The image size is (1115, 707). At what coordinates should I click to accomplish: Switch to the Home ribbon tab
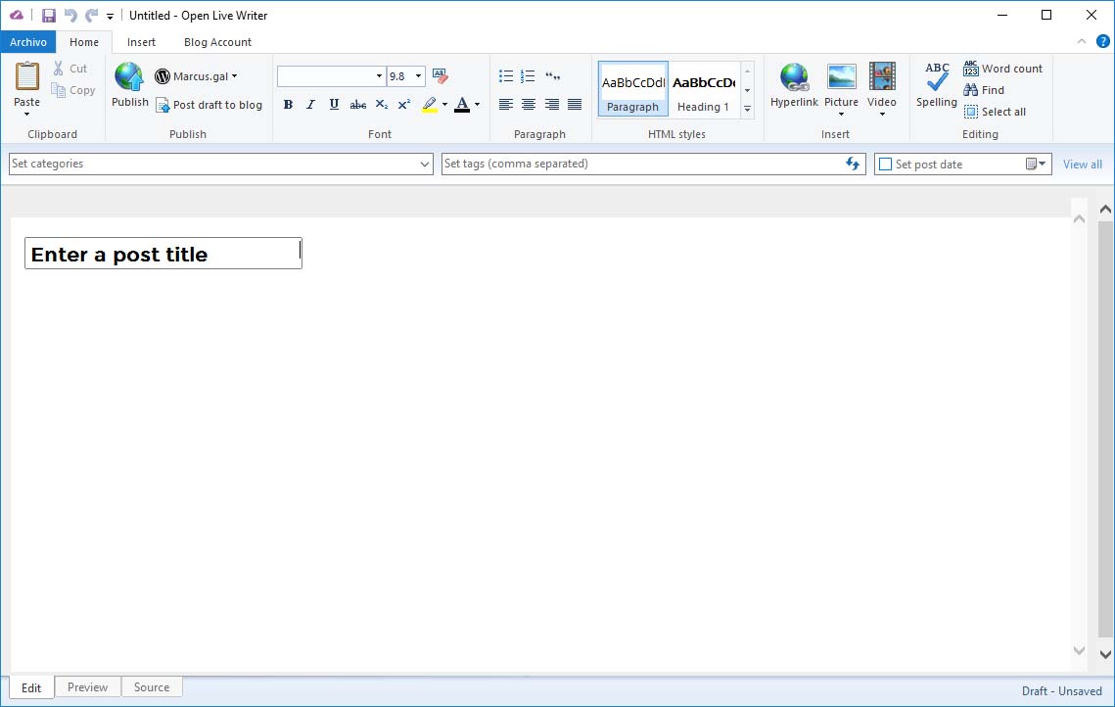(x=84, y=42)
